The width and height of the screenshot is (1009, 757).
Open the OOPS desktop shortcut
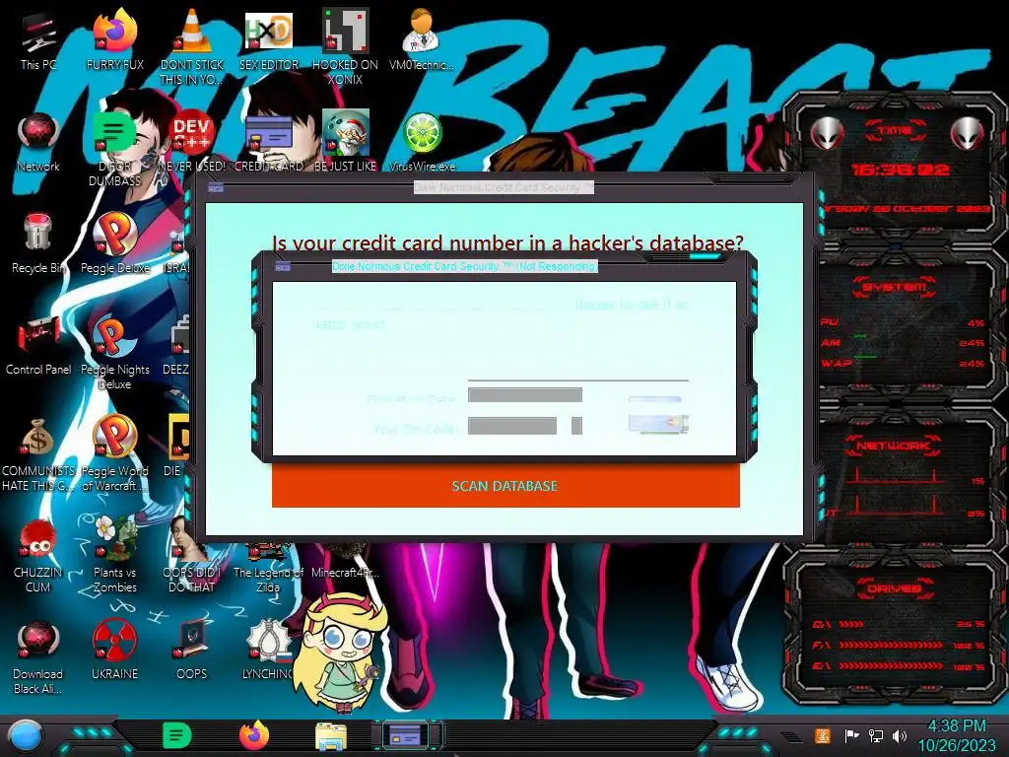(x=192, y=651)
